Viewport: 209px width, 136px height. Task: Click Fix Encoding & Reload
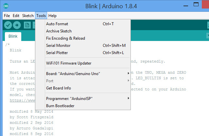tap(65, 38)
